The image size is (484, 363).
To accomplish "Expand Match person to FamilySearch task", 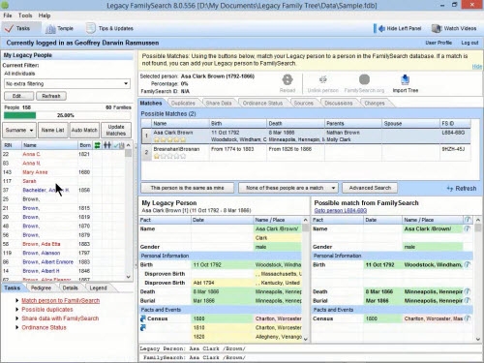I will [x=16, y=300].
